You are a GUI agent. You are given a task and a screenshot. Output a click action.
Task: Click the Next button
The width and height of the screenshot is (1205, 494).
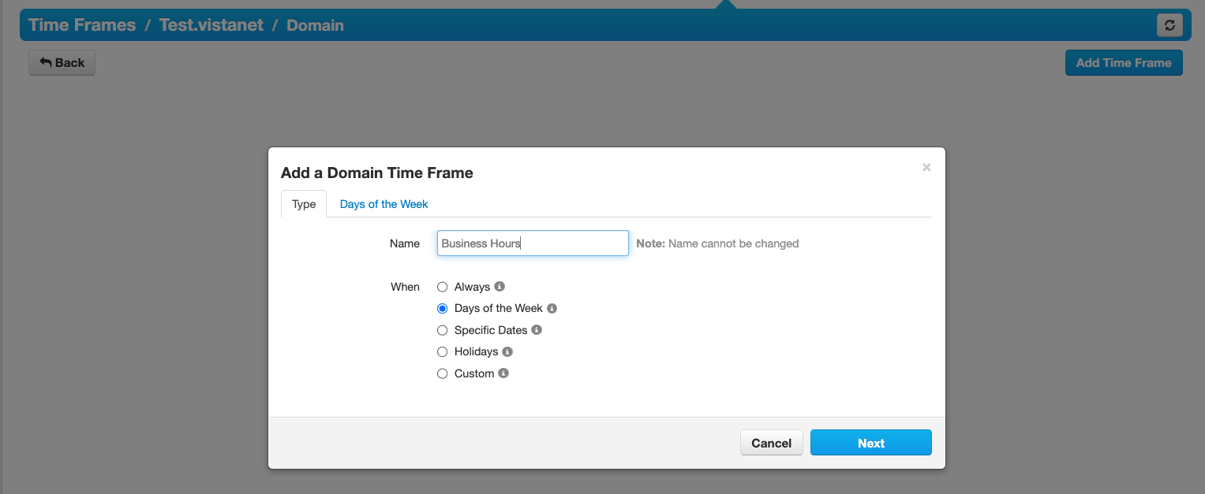coord(871,443)
